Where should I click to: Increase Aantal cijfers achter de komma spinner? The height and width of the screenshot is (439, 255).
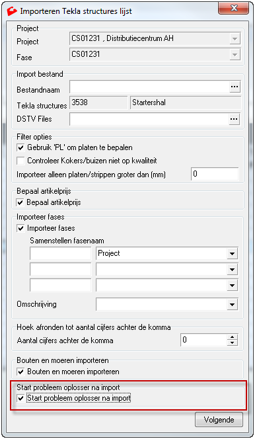coord(232,337)
